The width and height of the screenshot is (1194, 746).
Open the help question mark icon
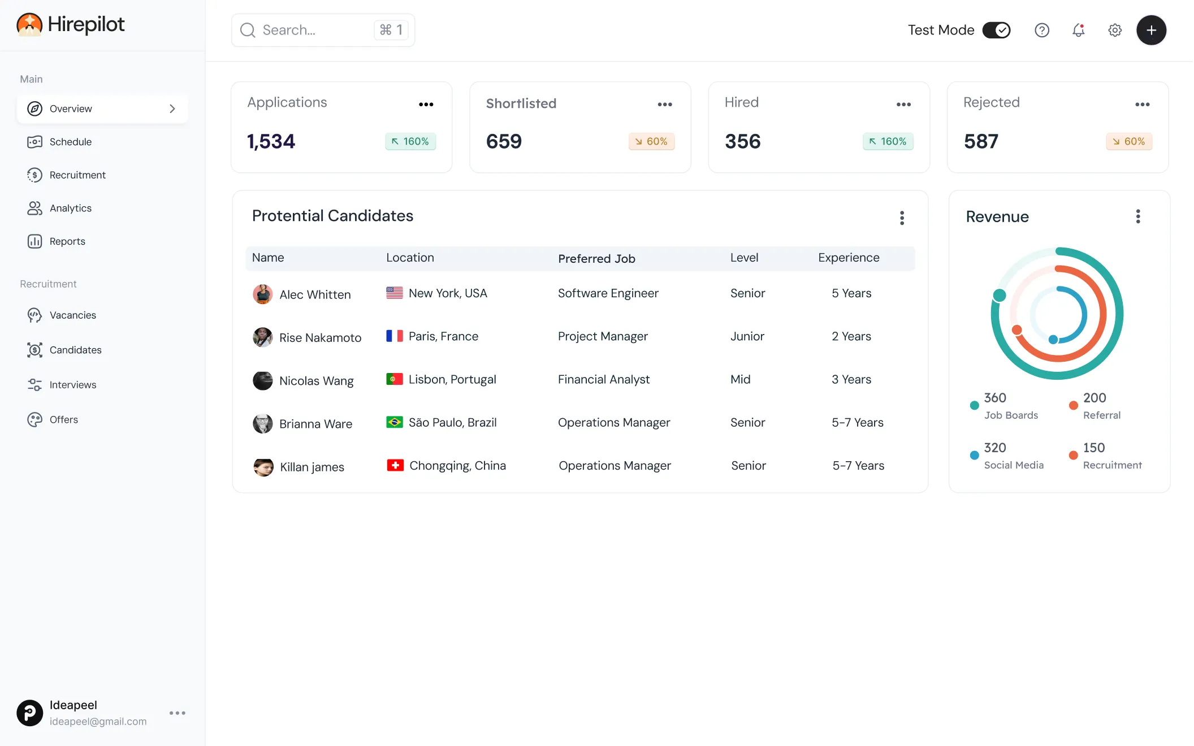[1041, 30]
